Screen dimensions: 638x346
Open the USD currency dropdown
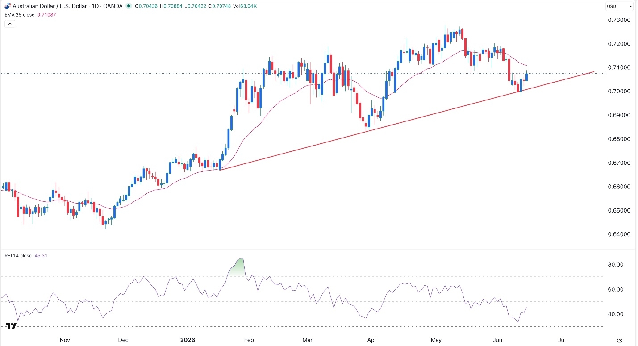click(x=618, y=6)
